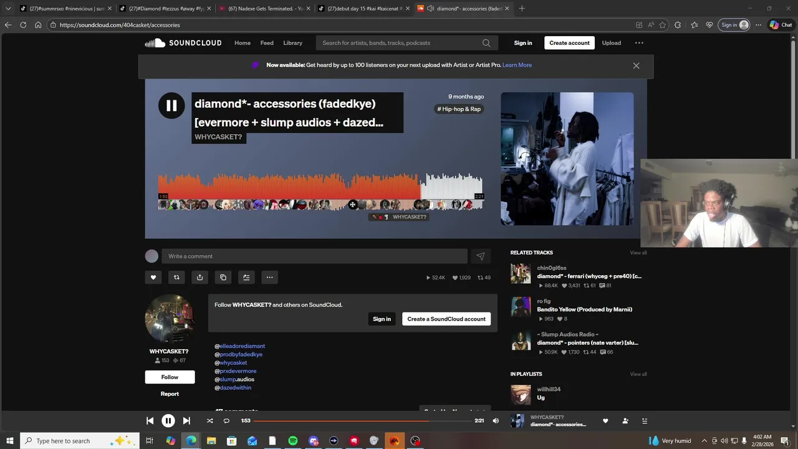Open related track Bandito Yellow
Screen dimensions: 798x449
(585, 309)
